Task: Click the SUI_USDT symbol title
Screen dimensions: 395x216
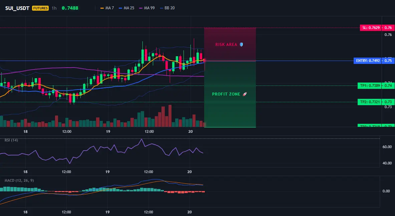Action: 17,8
